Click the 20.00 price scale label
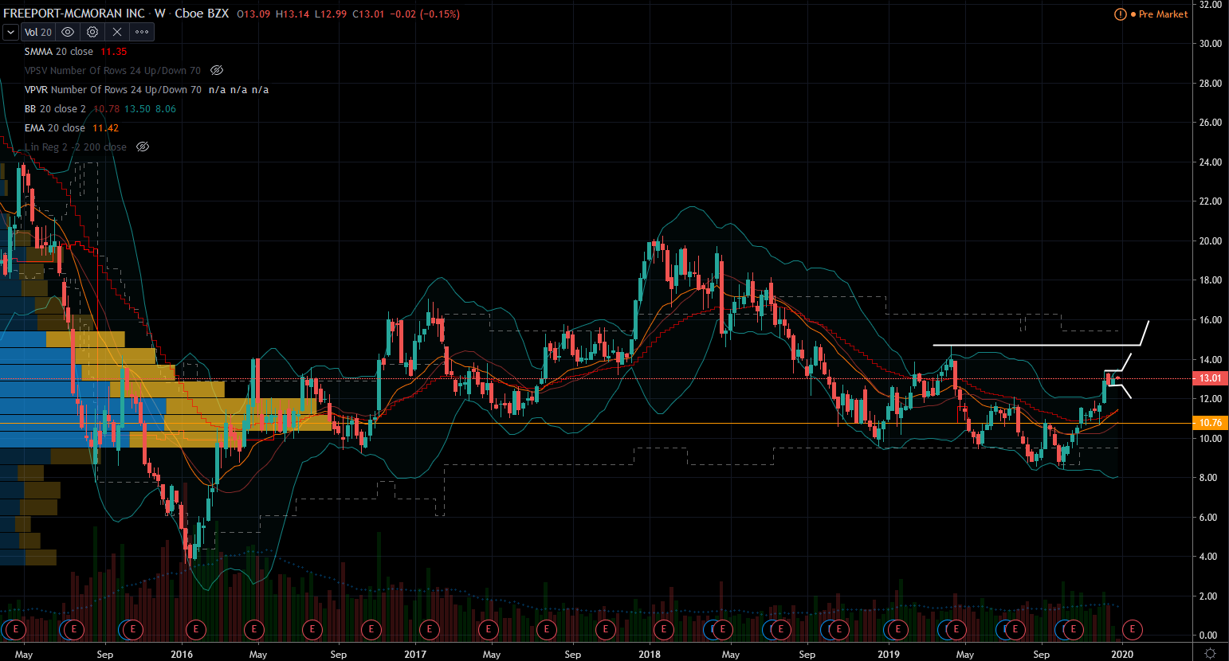 1211,241
